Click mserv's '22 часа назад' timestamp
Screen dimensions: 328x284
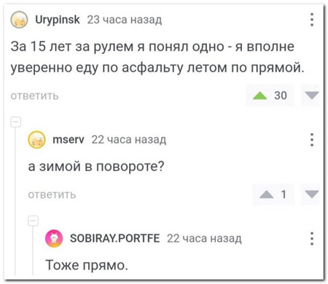129,139
